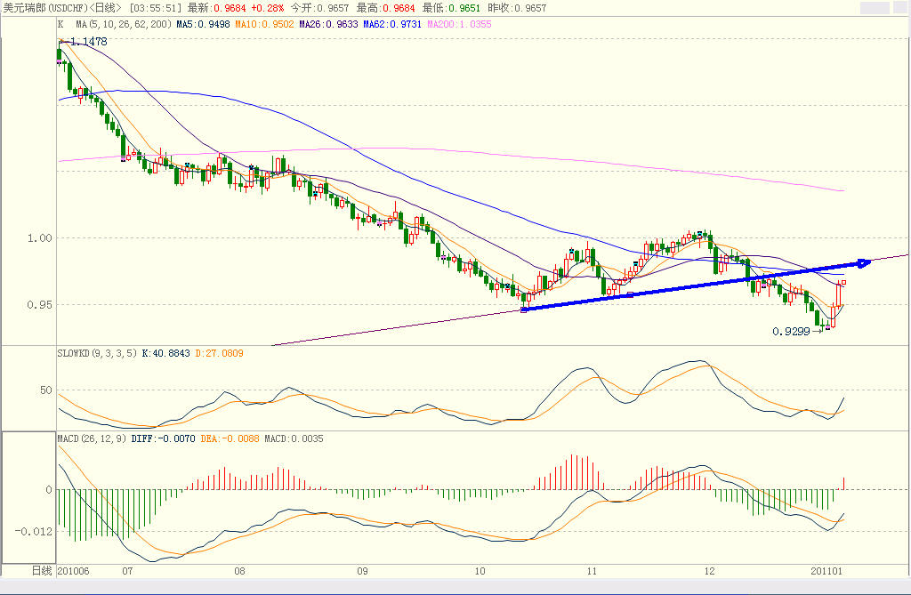The height and width of the screenshot is (595, 911).
Task: Click the 12 month marker on time axis
Action: tap(709, 571)
